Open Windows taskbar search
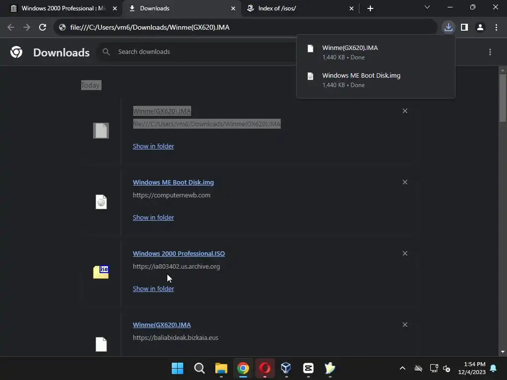This screenshot has width=507, height=380. tap(199, 368)
